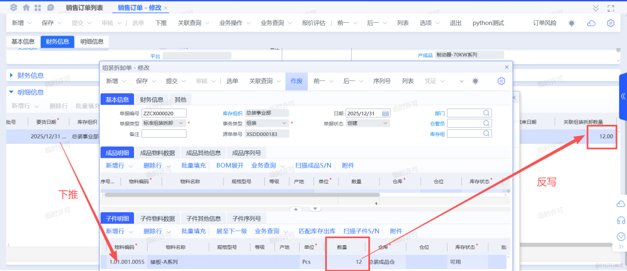Click the Kingdee logo icon at top left

(x=14, y=7)
